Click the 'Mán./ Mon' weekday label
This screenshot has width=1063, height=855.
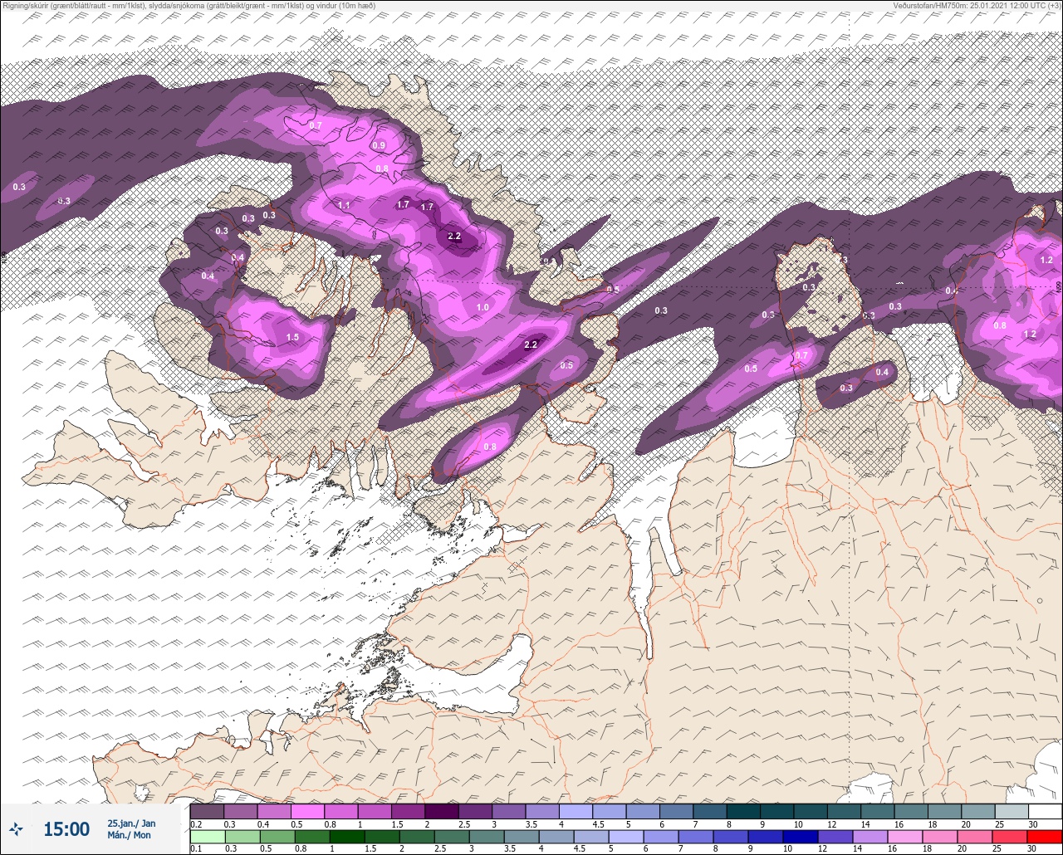(x=130, y=835)
